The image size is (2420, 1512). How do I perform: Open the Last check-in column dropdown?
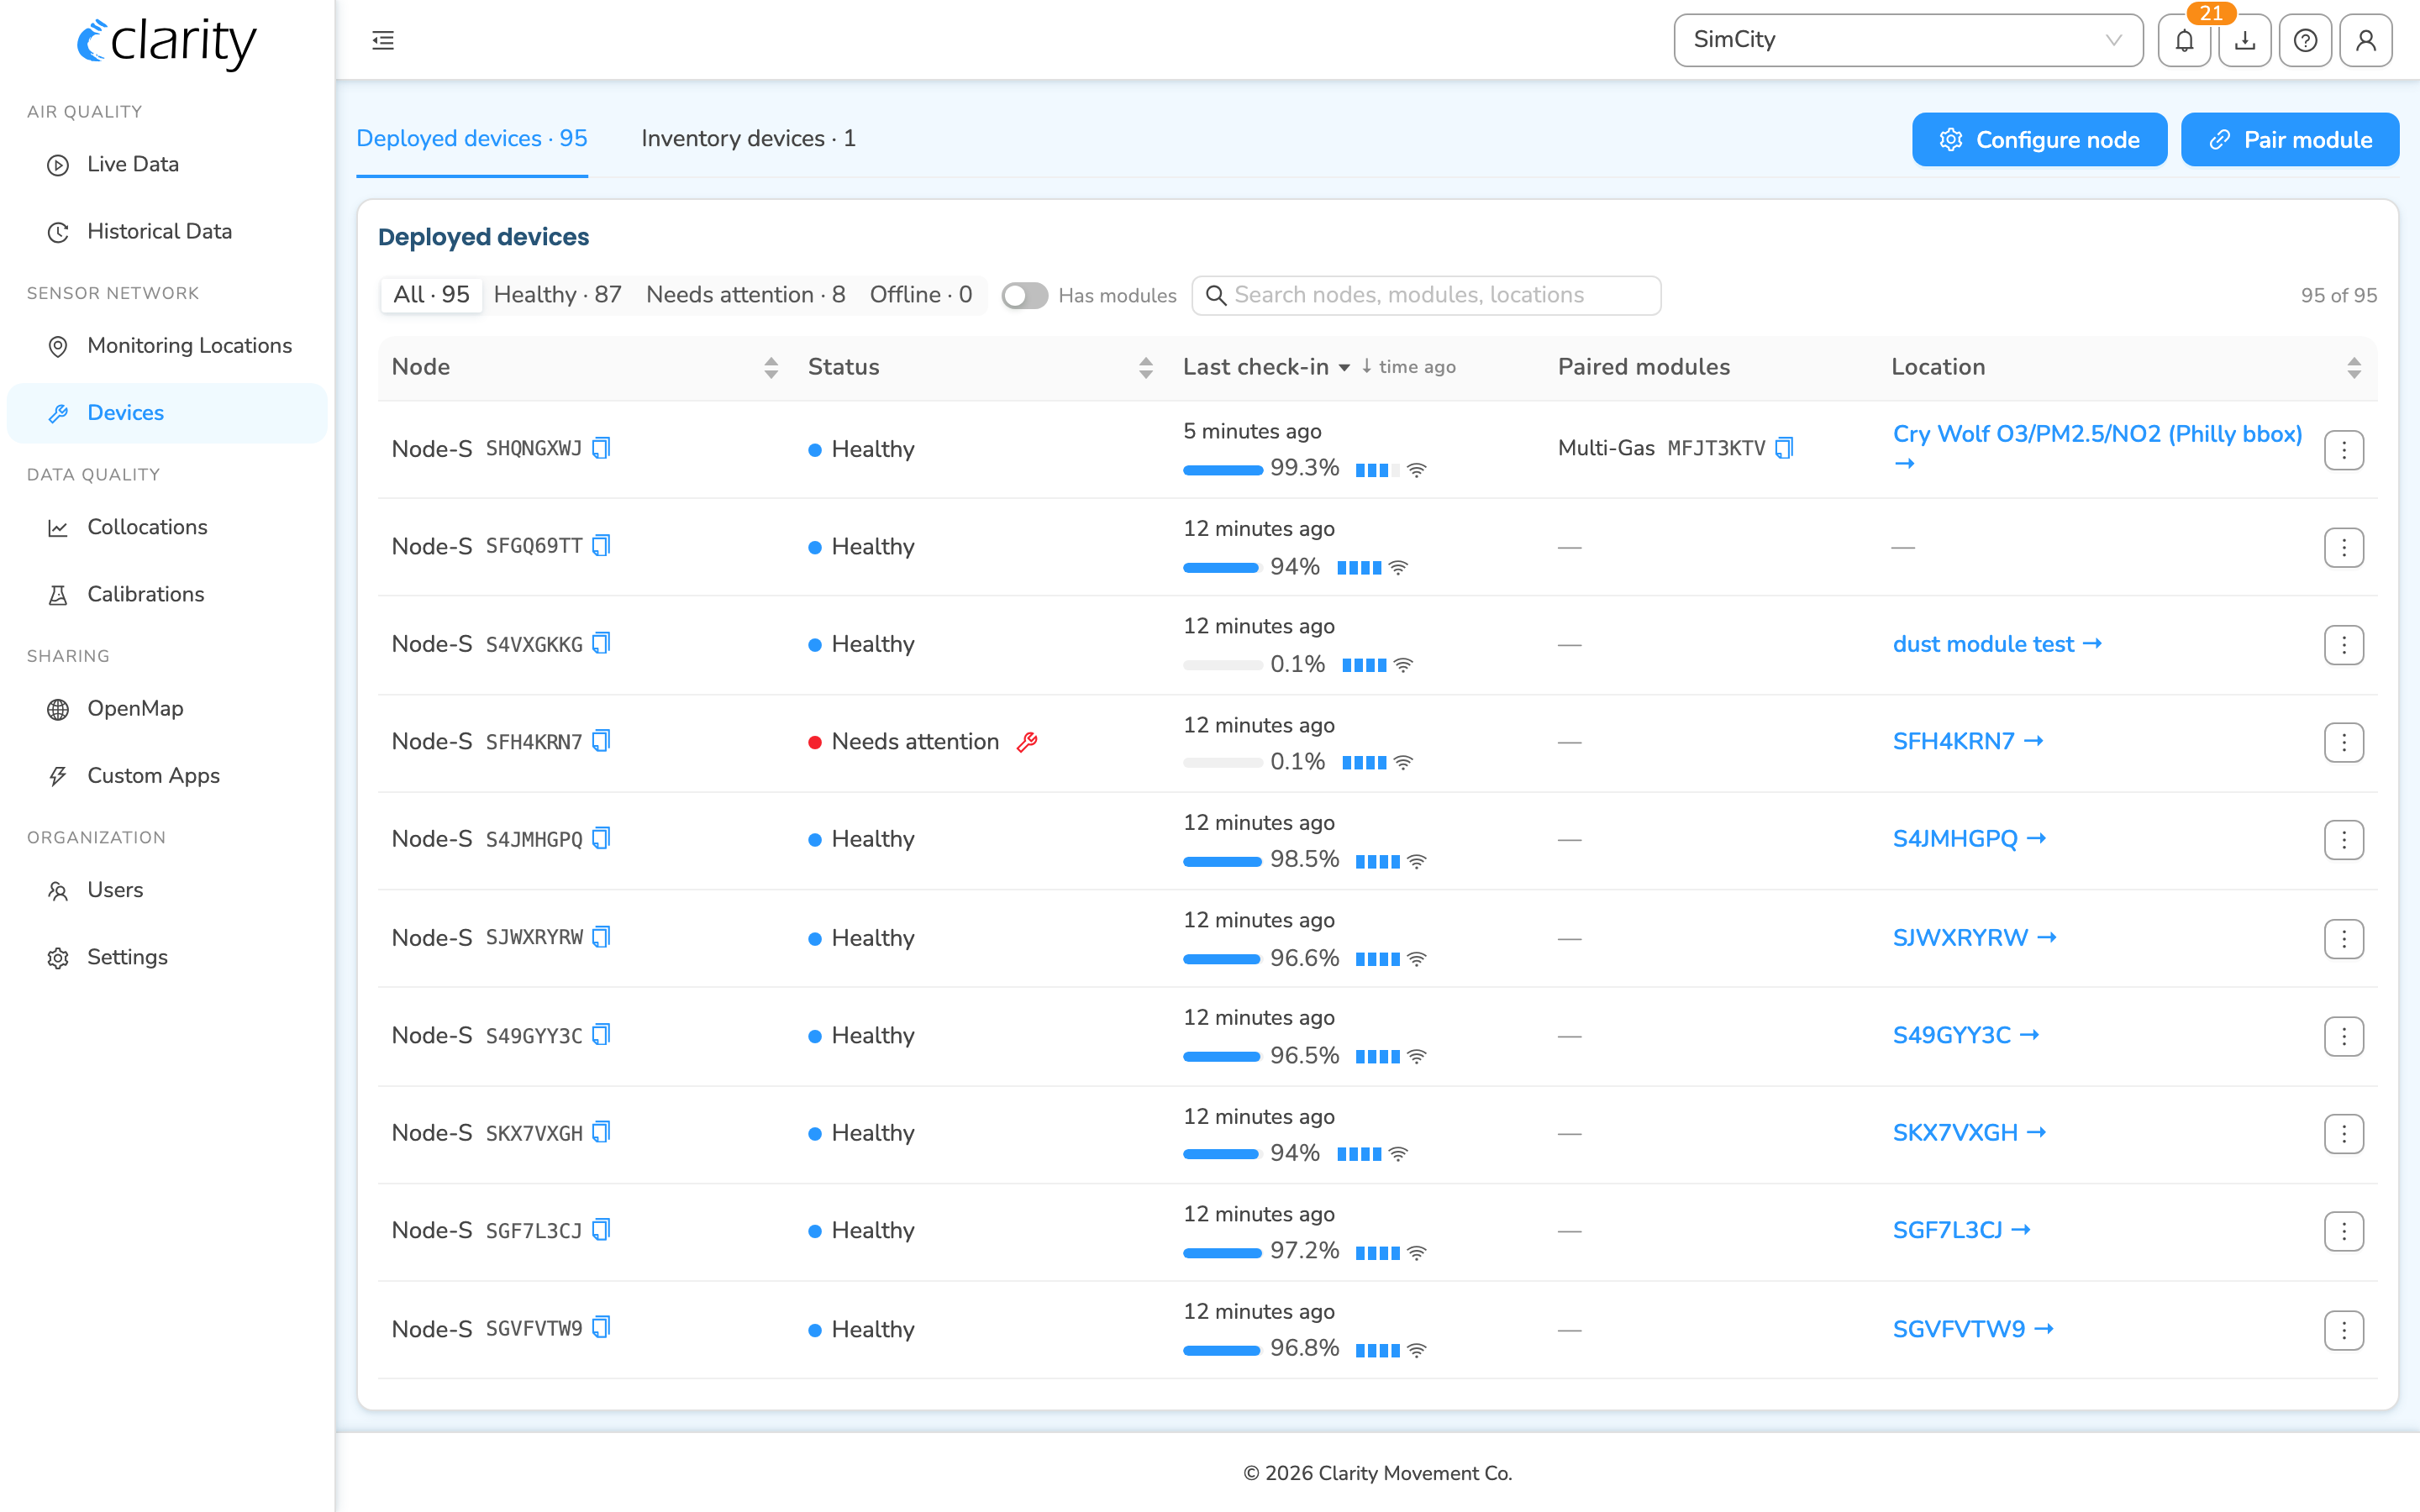point(1344,368)
